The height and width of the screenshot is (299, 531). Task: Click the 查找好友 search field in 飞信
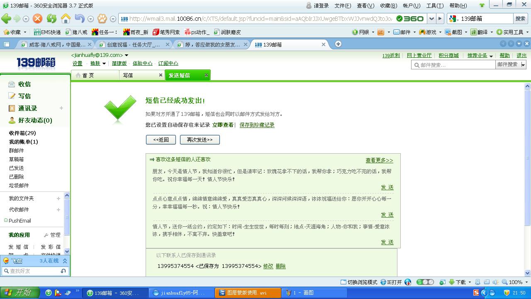(34, 271)
